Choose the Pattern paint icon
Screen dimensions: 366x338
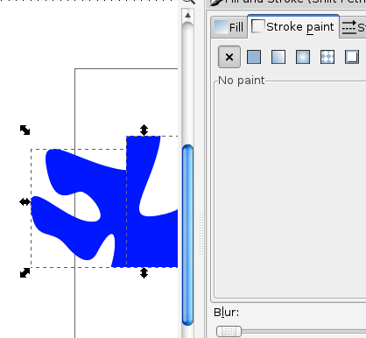327,57
